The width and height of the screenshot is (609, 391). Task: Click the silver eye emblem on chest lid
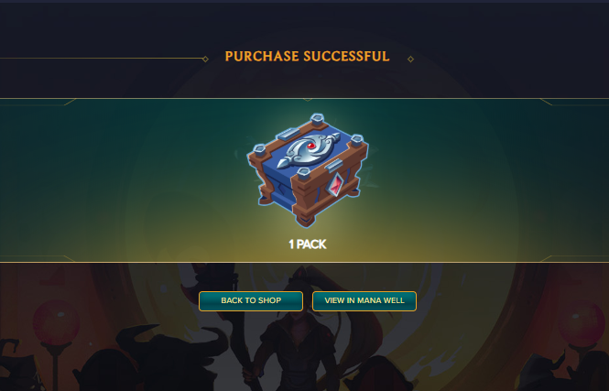pos(309,151)
